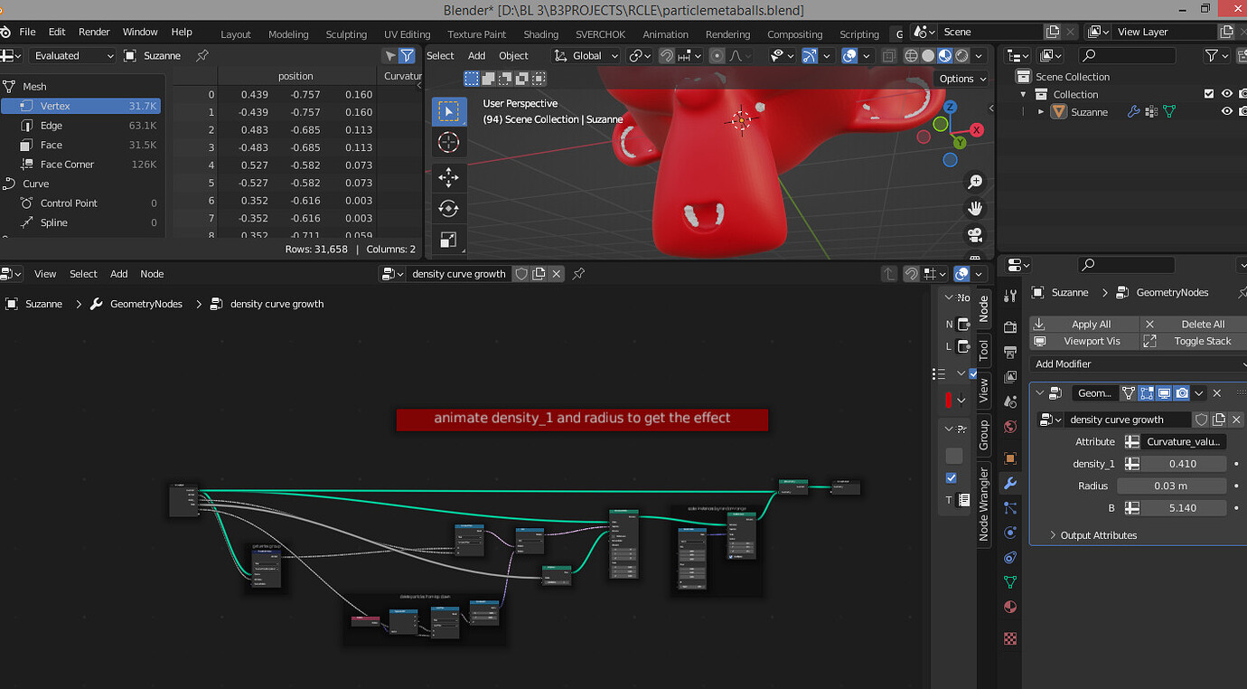Click the Toggle Stack button

tap(1193, 341)
